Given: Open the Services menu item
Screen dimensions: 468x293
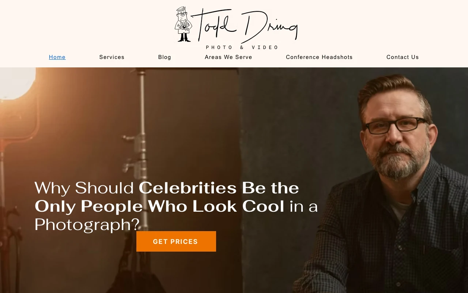Looking at the screenshot, I should click(x=112, y=57).
